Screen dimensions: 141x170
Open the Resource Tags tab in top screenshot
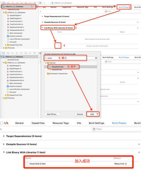click(82, 7)
